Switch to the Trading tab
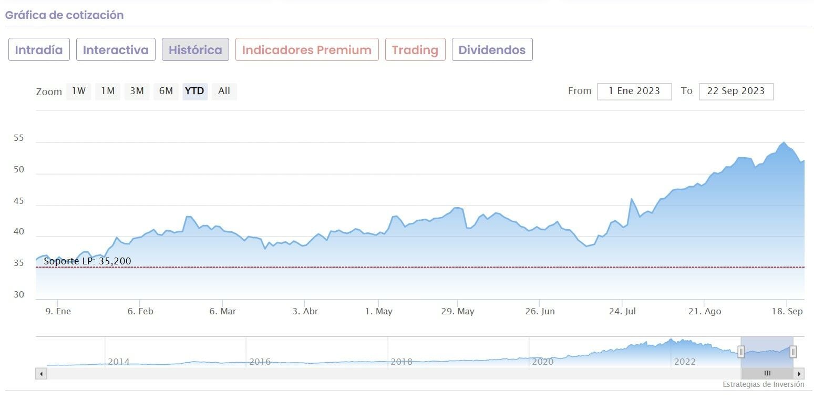The width and height of the screenshot is (814, 400). click(415, 50)
